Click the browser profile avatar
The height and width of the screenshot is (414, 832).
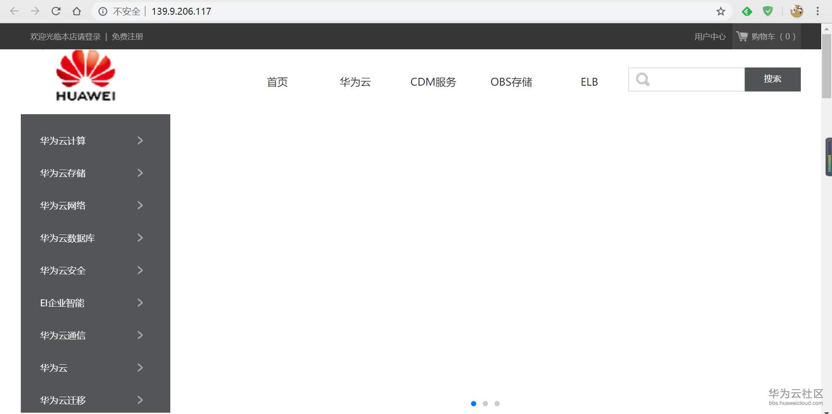797,11
